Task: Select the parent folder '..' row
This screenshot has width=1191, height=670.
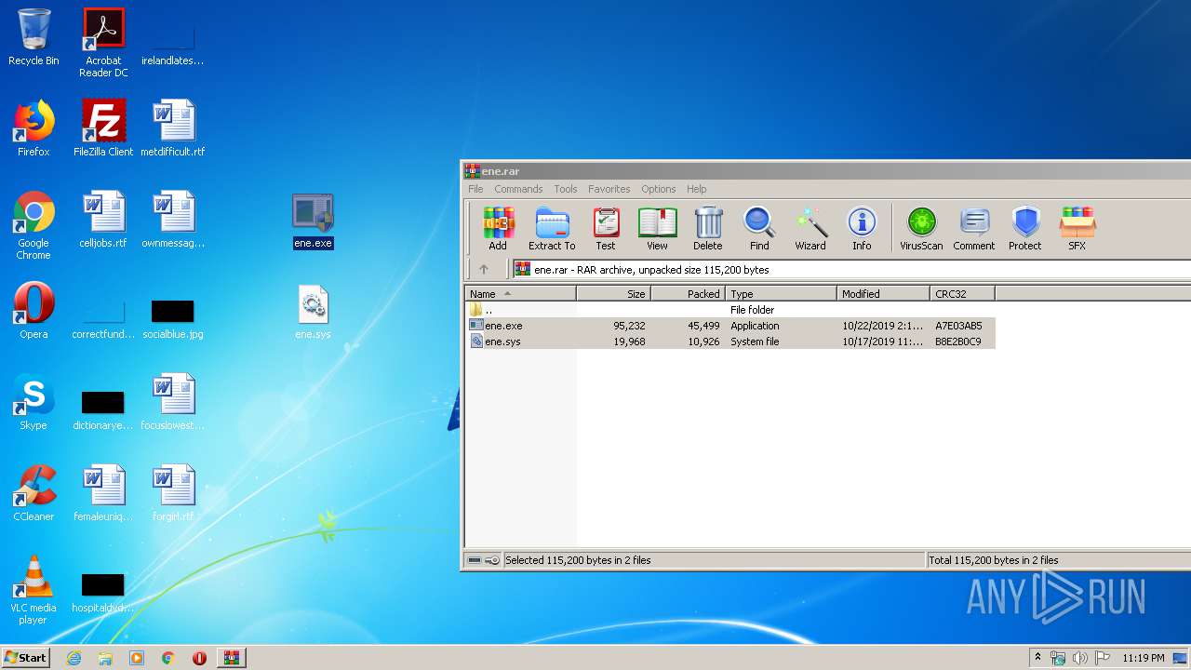Action: tap(730, 310)
